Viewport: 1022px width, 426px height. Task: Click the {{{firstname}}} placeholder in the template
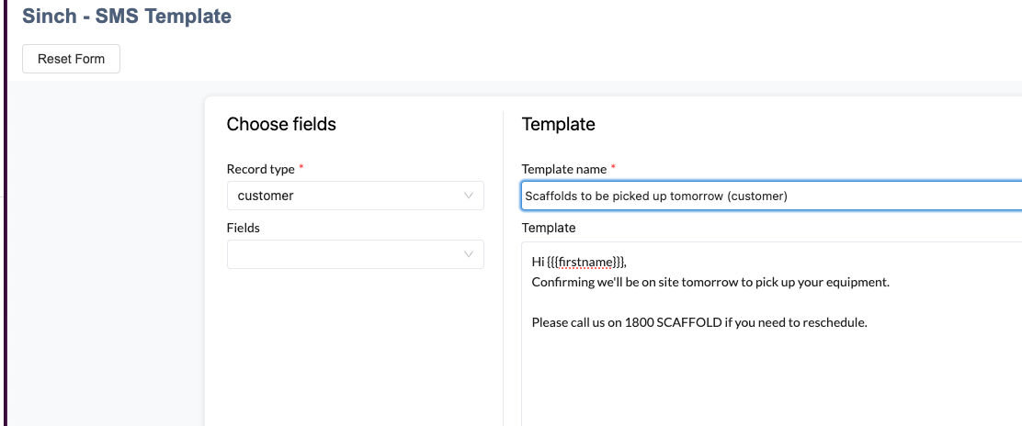(586, 262)
